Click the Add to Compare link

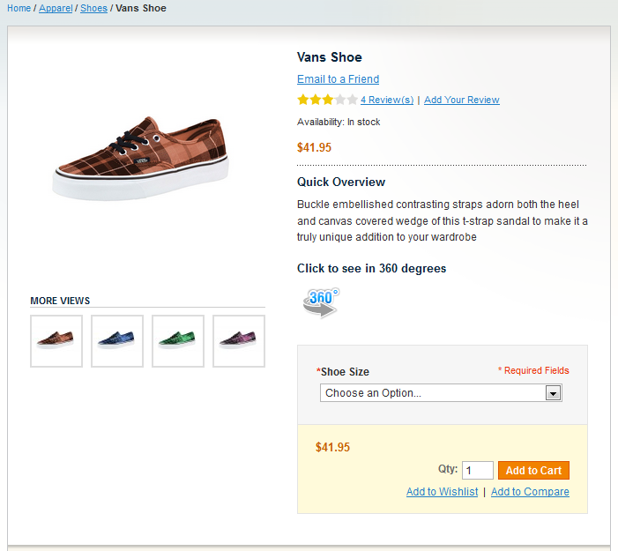tap(530, 492)
